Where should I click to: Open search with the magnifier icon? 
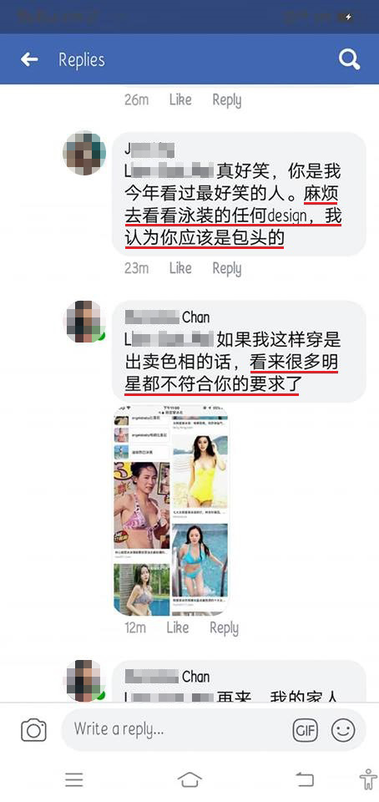(x=350, y=59)
